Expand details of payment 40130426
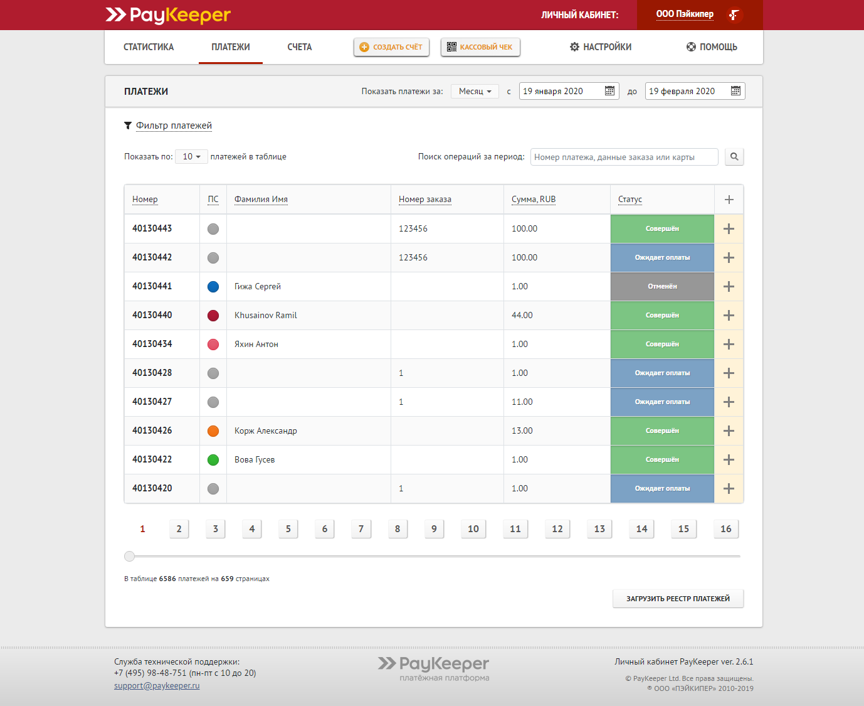864x706 pixels. [729, 431]
